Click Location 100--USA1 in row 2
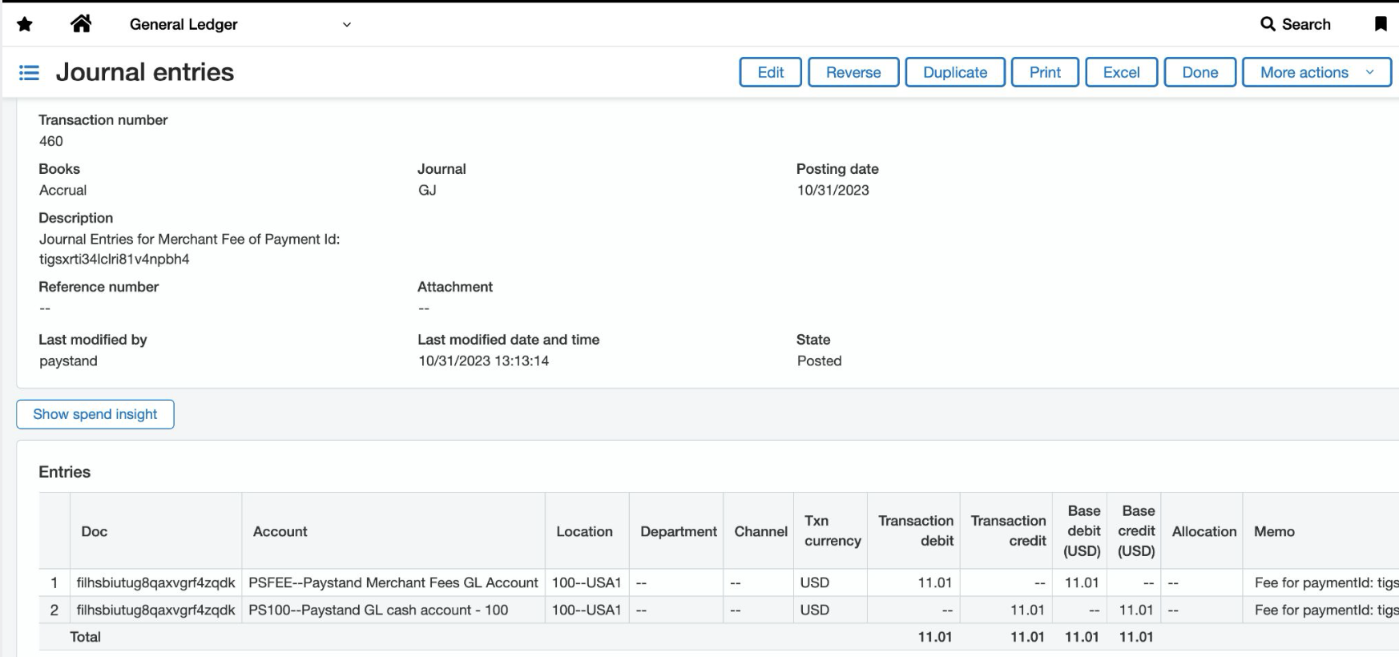Viewport: 1399px width, 657px height. (587, 610)
